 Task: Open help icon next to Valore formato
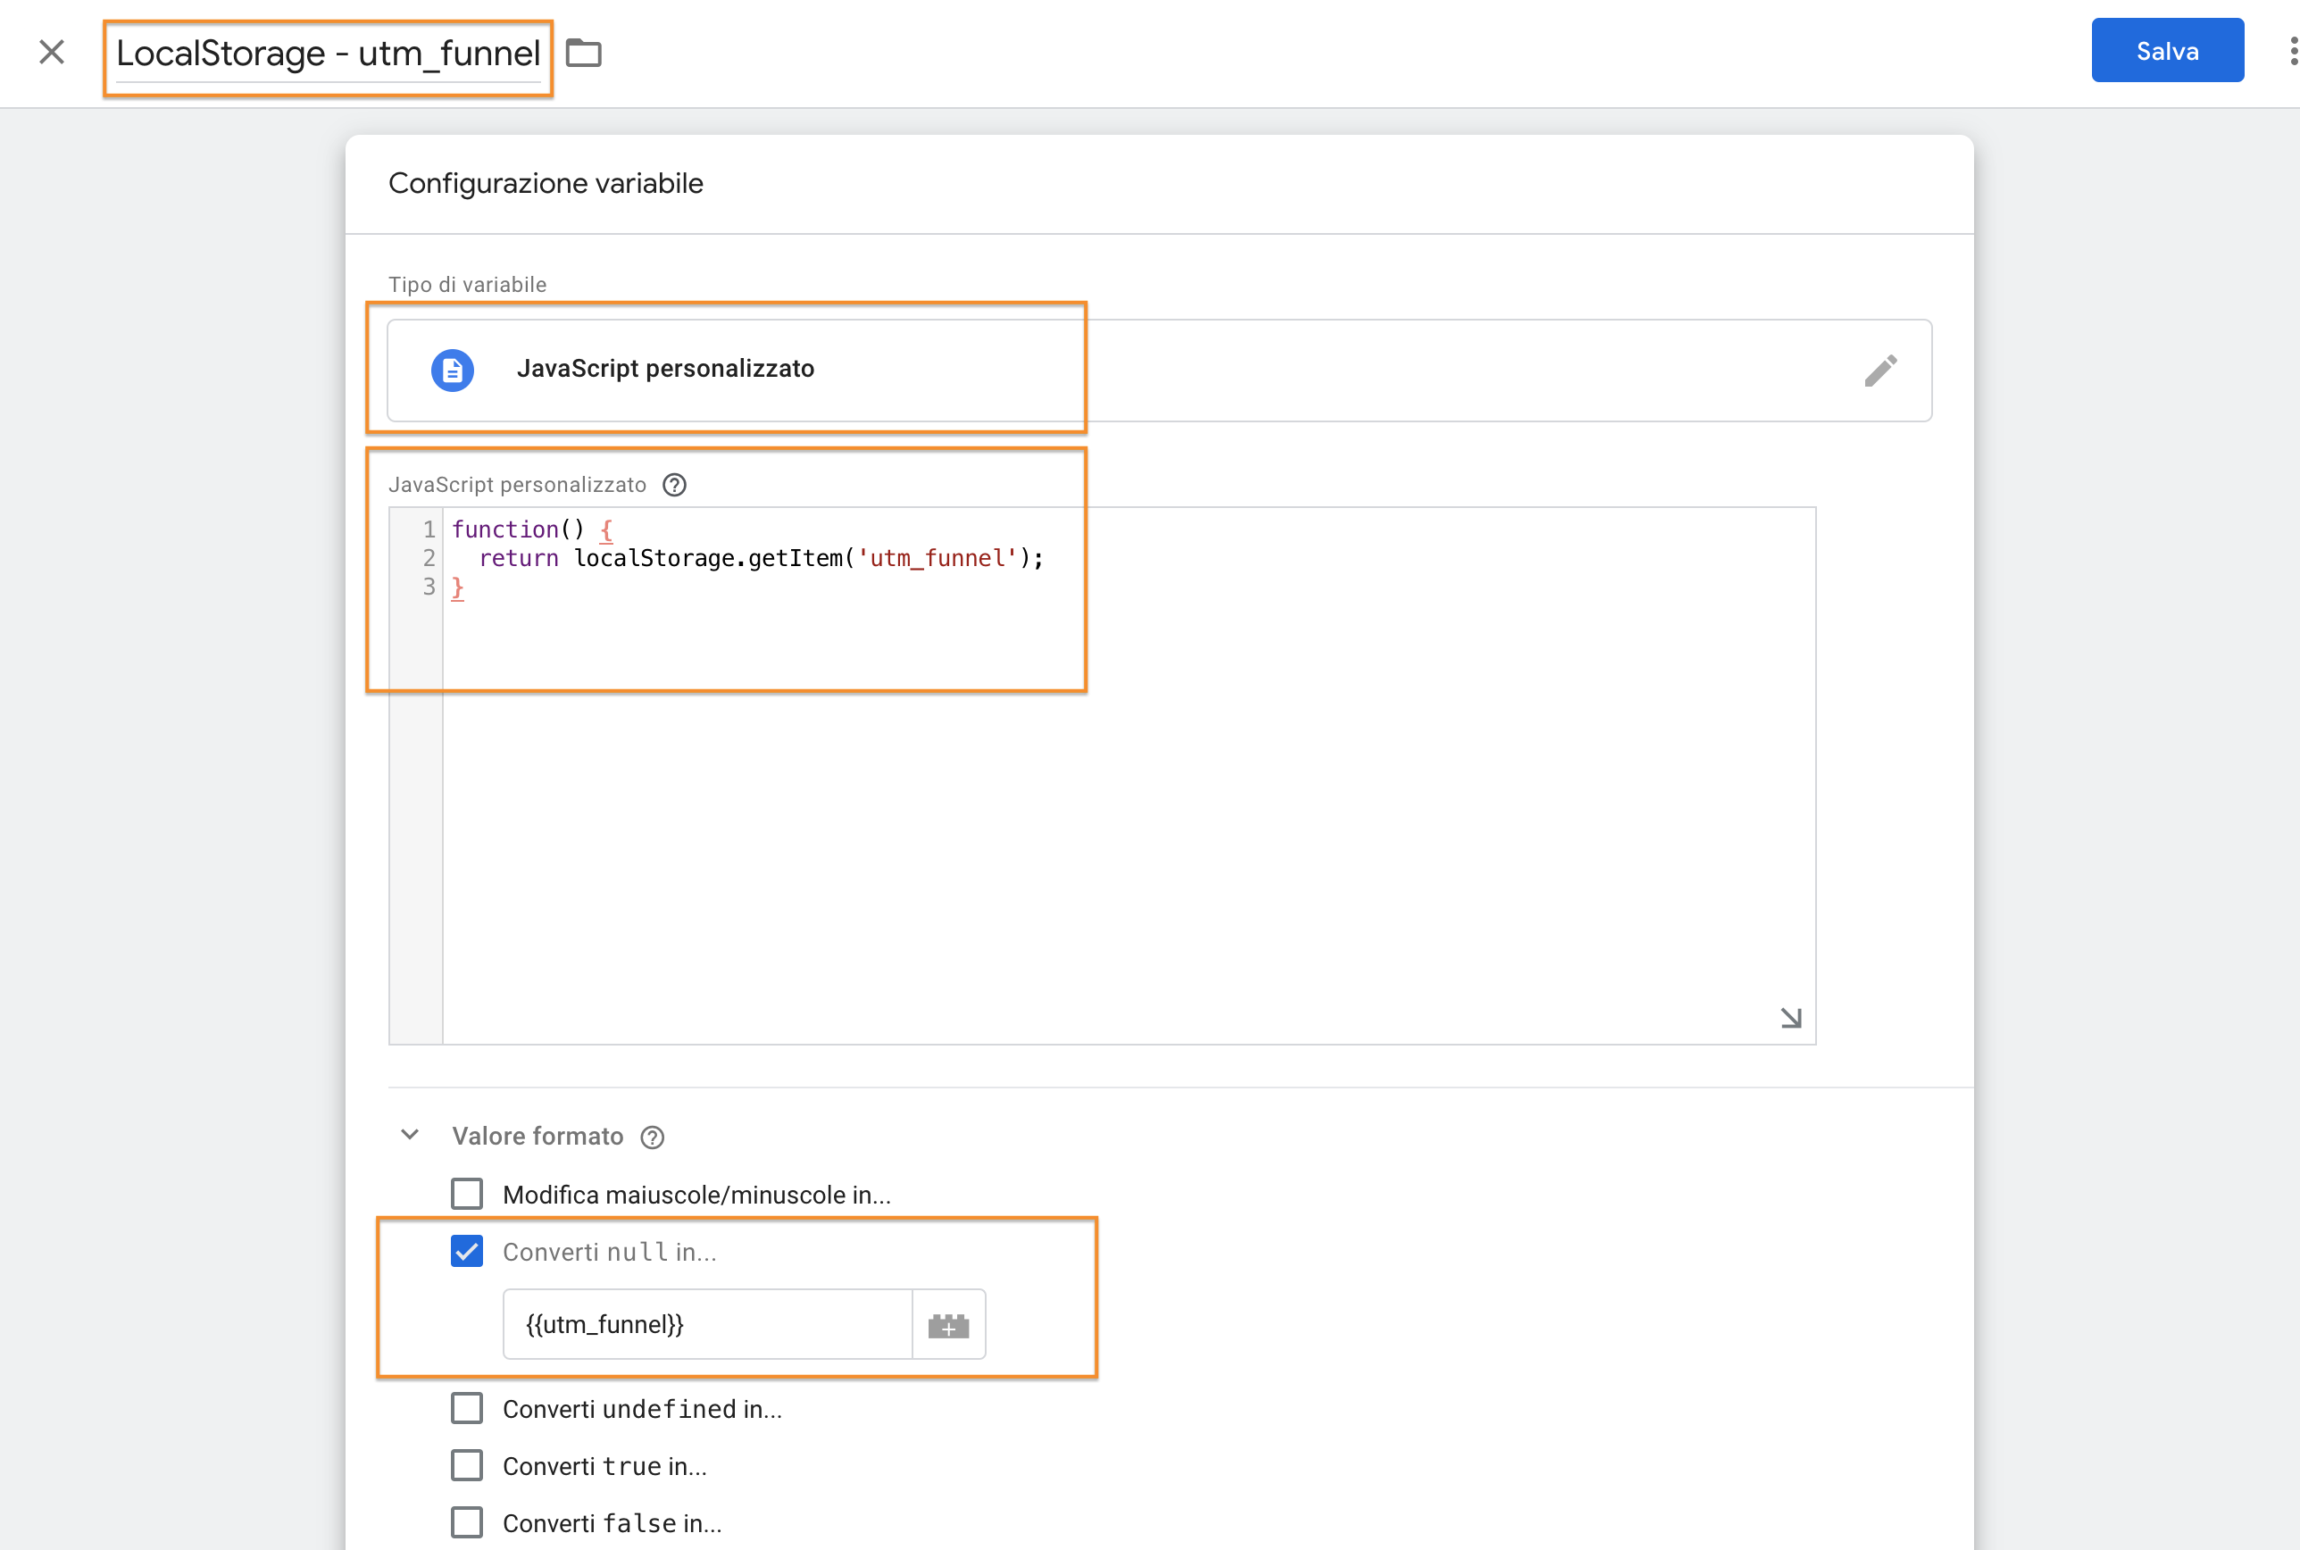click(653, 1137)
